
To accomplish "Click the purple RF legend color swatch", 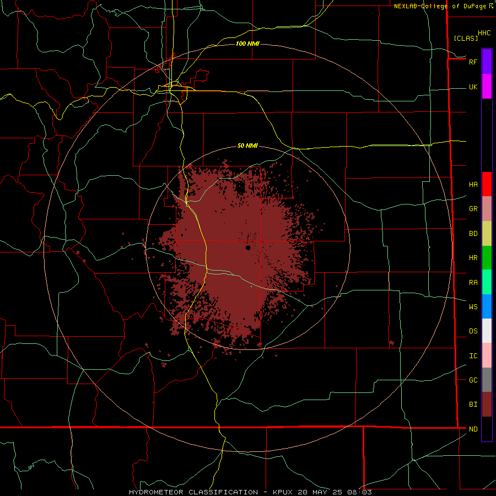I will 487,62.
